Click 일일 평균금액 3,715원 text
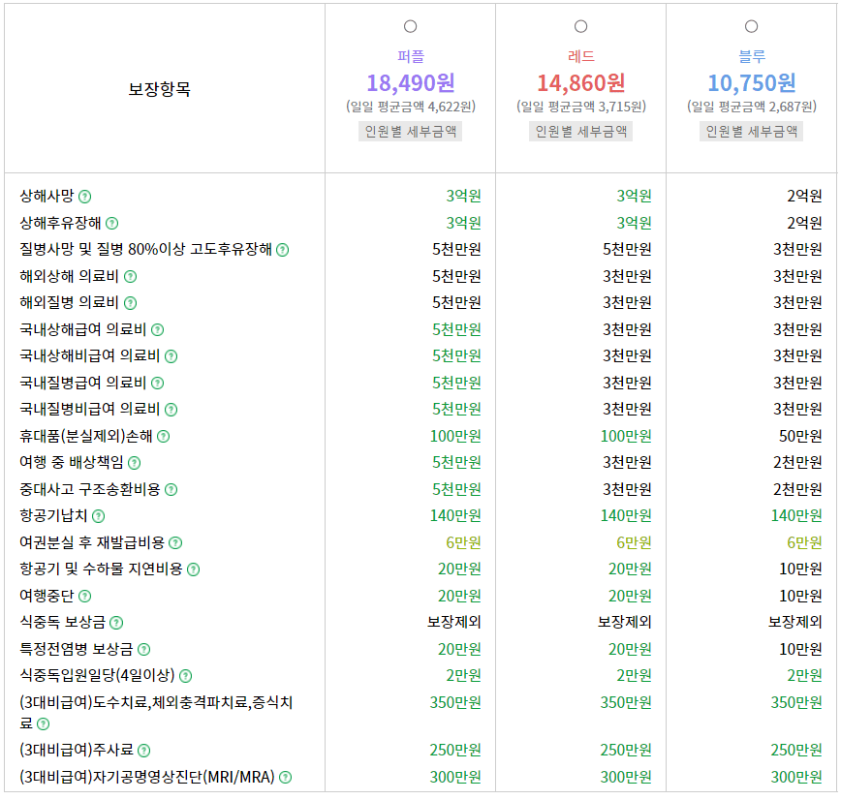Viewport: 841px width, 800px height. click(581, 107)
